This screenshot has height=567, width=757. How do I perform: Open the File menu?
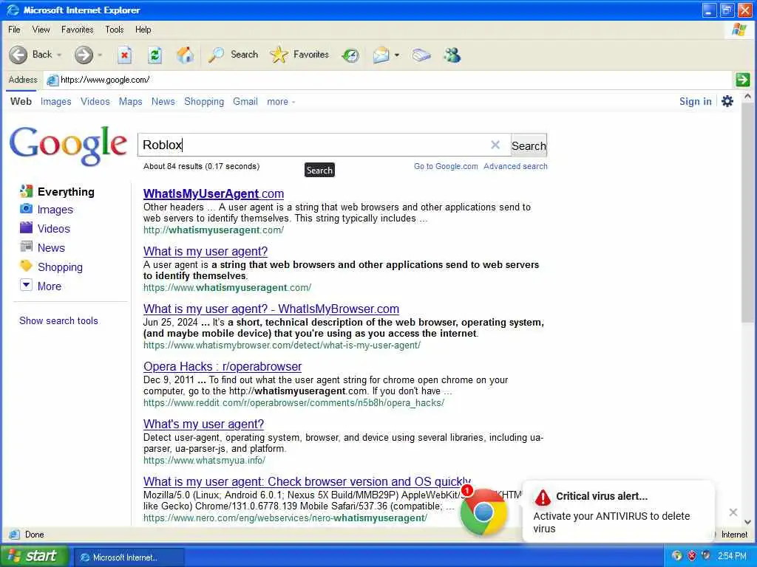[x=15, y=30]
